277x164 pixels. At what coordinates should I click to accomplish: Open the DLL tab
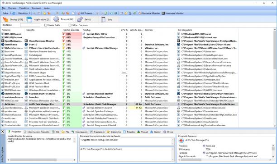56,132
